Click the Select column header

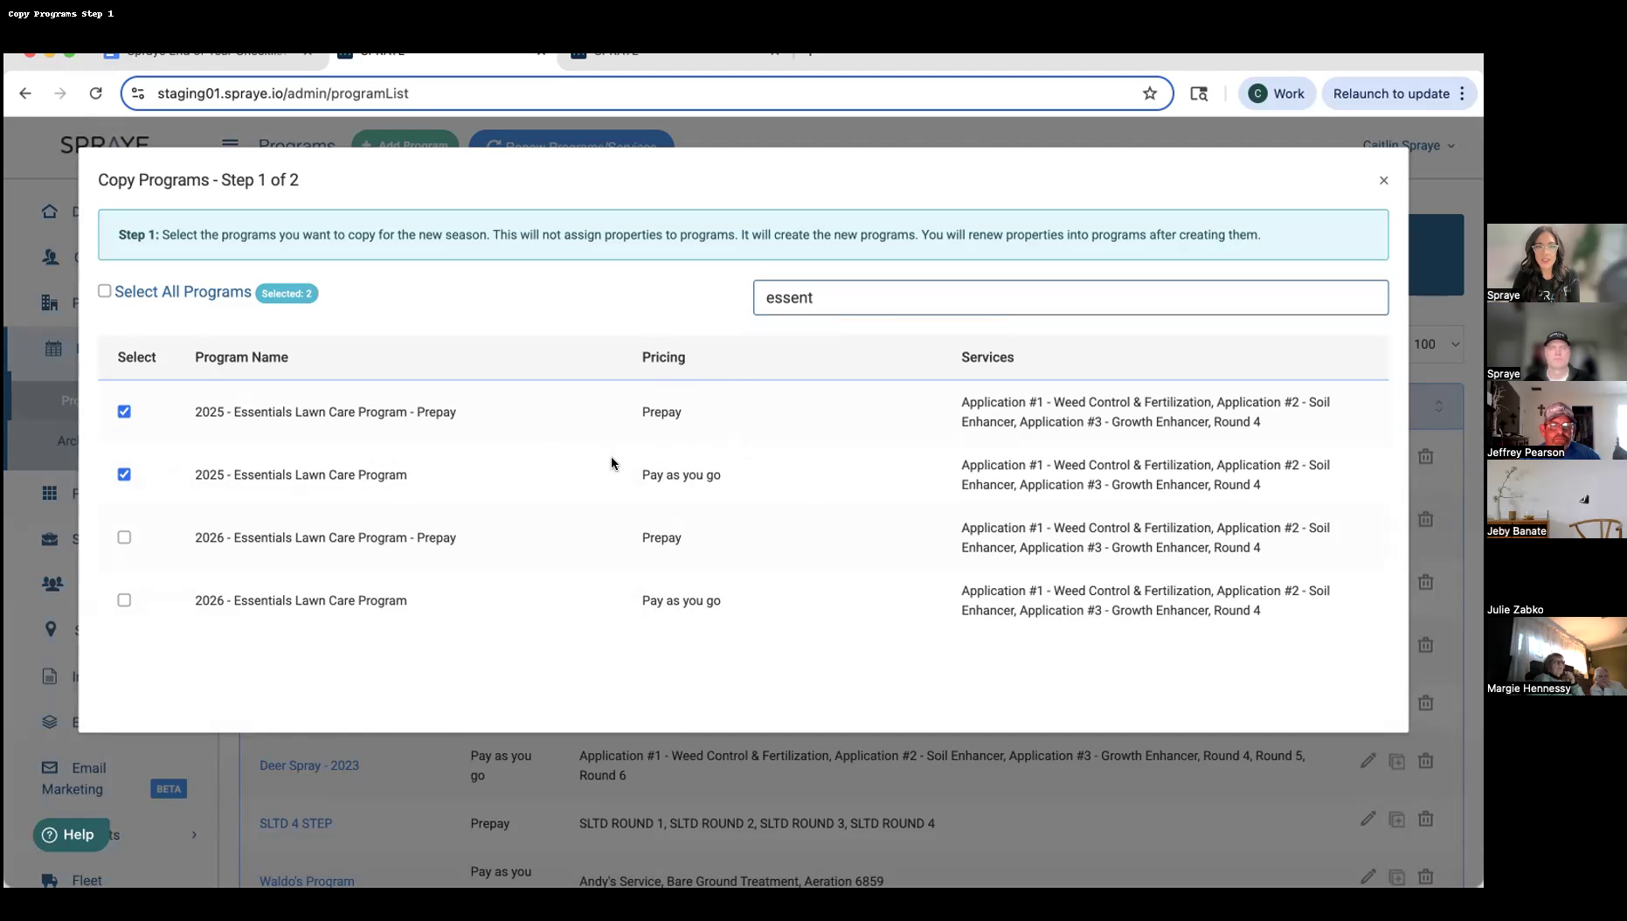[136, 357]
